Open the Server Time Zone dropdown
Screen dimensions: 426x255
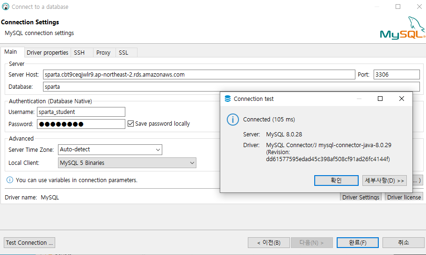[110, 149]
